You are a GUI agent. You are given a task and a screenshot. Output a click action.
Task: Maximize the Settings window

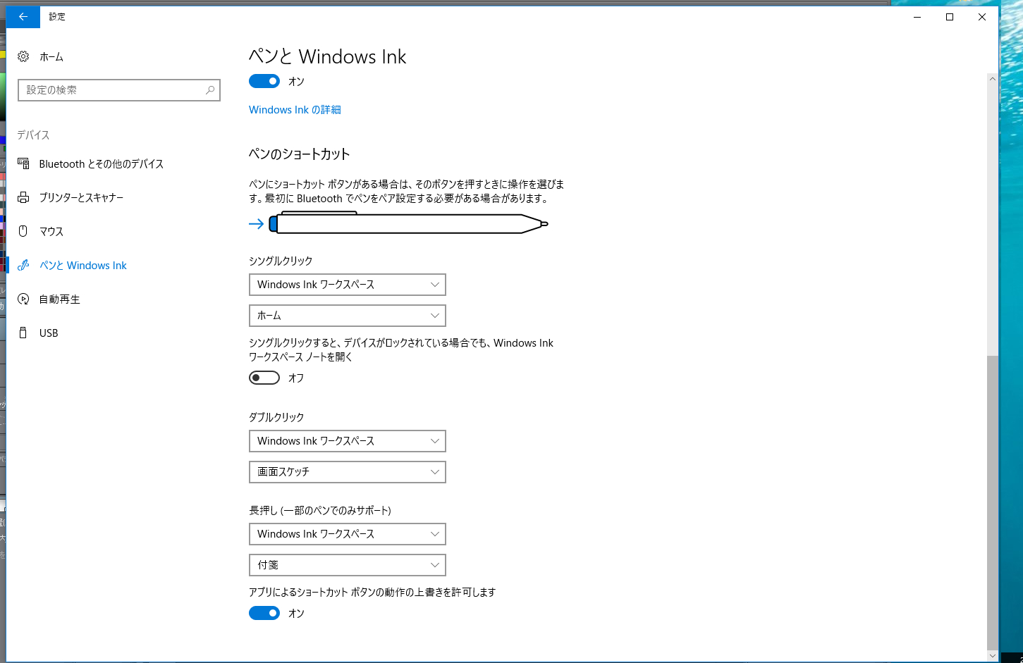[950, 17]
